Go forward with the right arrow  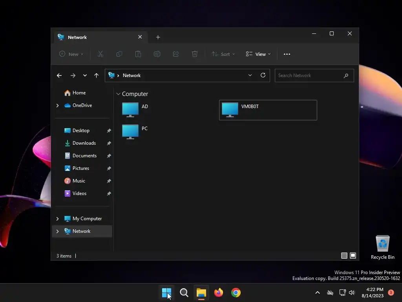pos(73,75)
